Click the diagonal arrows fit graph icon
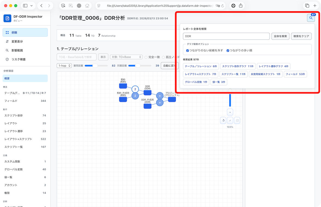321x207 pixels. [230, 121]
